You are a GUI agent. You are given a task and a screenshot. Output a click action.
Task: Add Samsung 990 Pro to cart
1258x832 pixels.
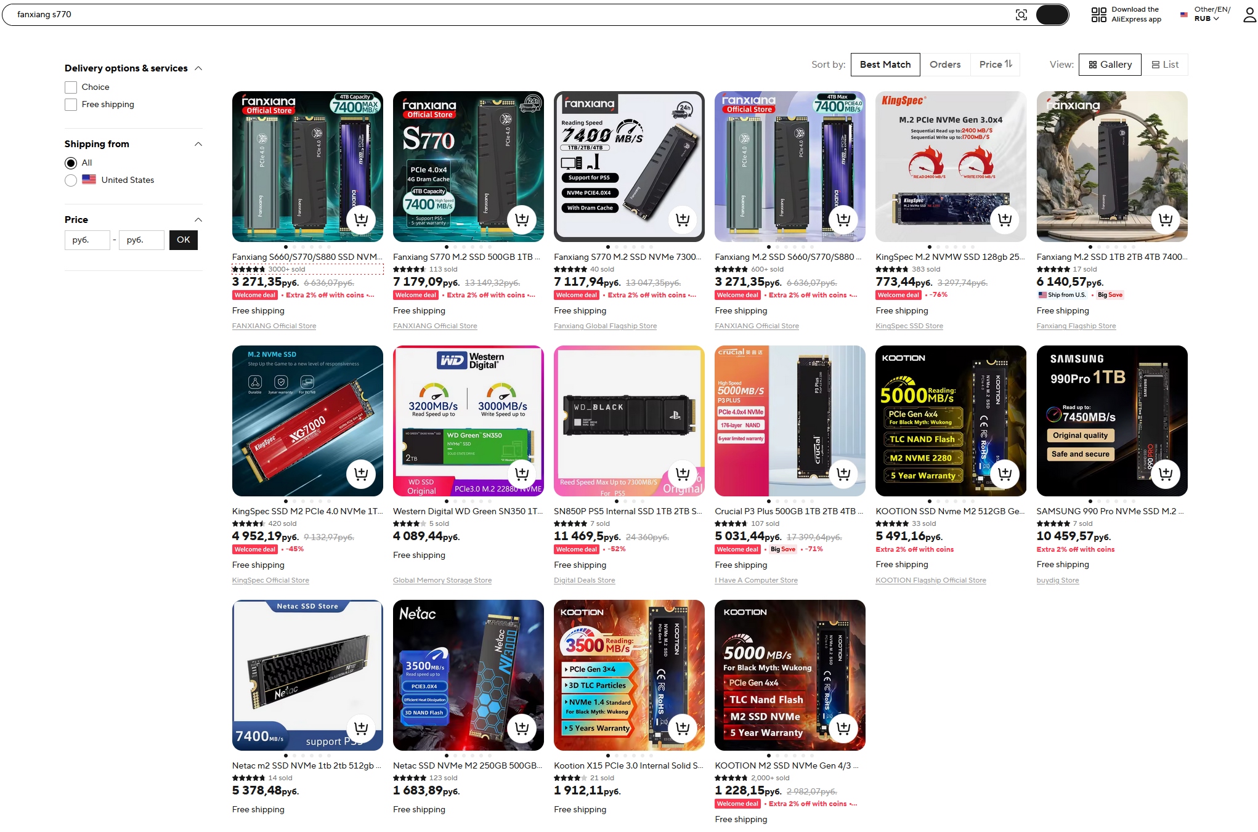1166,474
